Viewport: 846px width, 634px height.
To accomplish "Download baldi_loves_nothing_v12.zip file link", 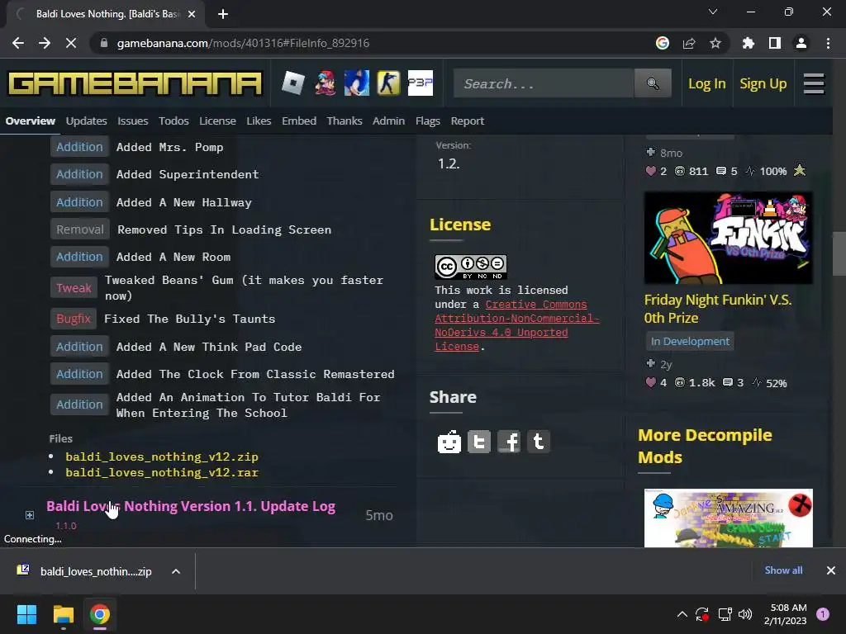I will [x=162, y=457].
